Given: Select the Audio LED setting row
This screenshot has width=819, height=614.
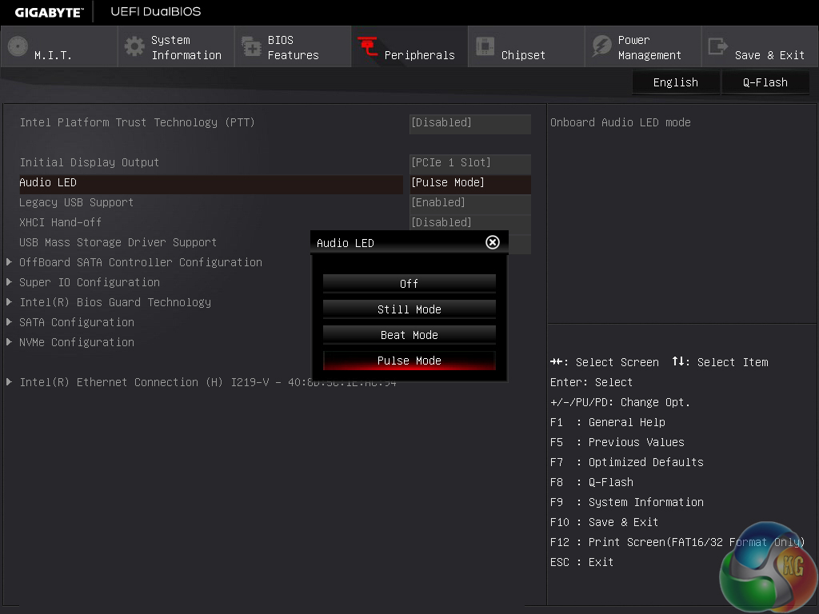Looking at the screenshot, I should tap(211, 183).
